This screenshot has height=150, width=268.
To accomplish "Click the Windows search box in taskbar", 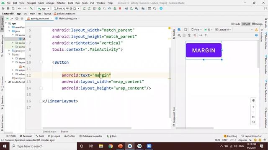I will pos(43,146).
